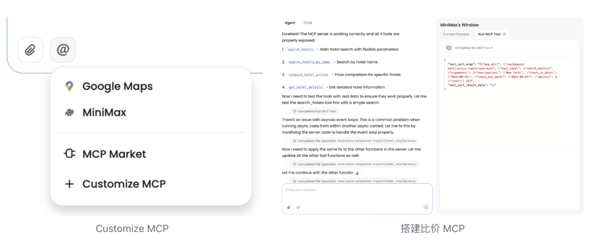Open the Current Process tab
The image size is (593, 243).
(x=456, y=34)
